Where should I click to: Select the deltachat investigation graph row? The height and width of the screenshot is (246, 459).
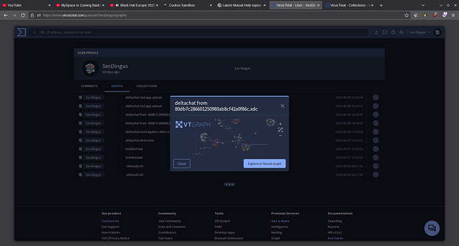click(x=229, y=132)
